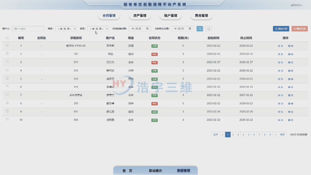Click 删除 link for row 6

tap(291, 87)
